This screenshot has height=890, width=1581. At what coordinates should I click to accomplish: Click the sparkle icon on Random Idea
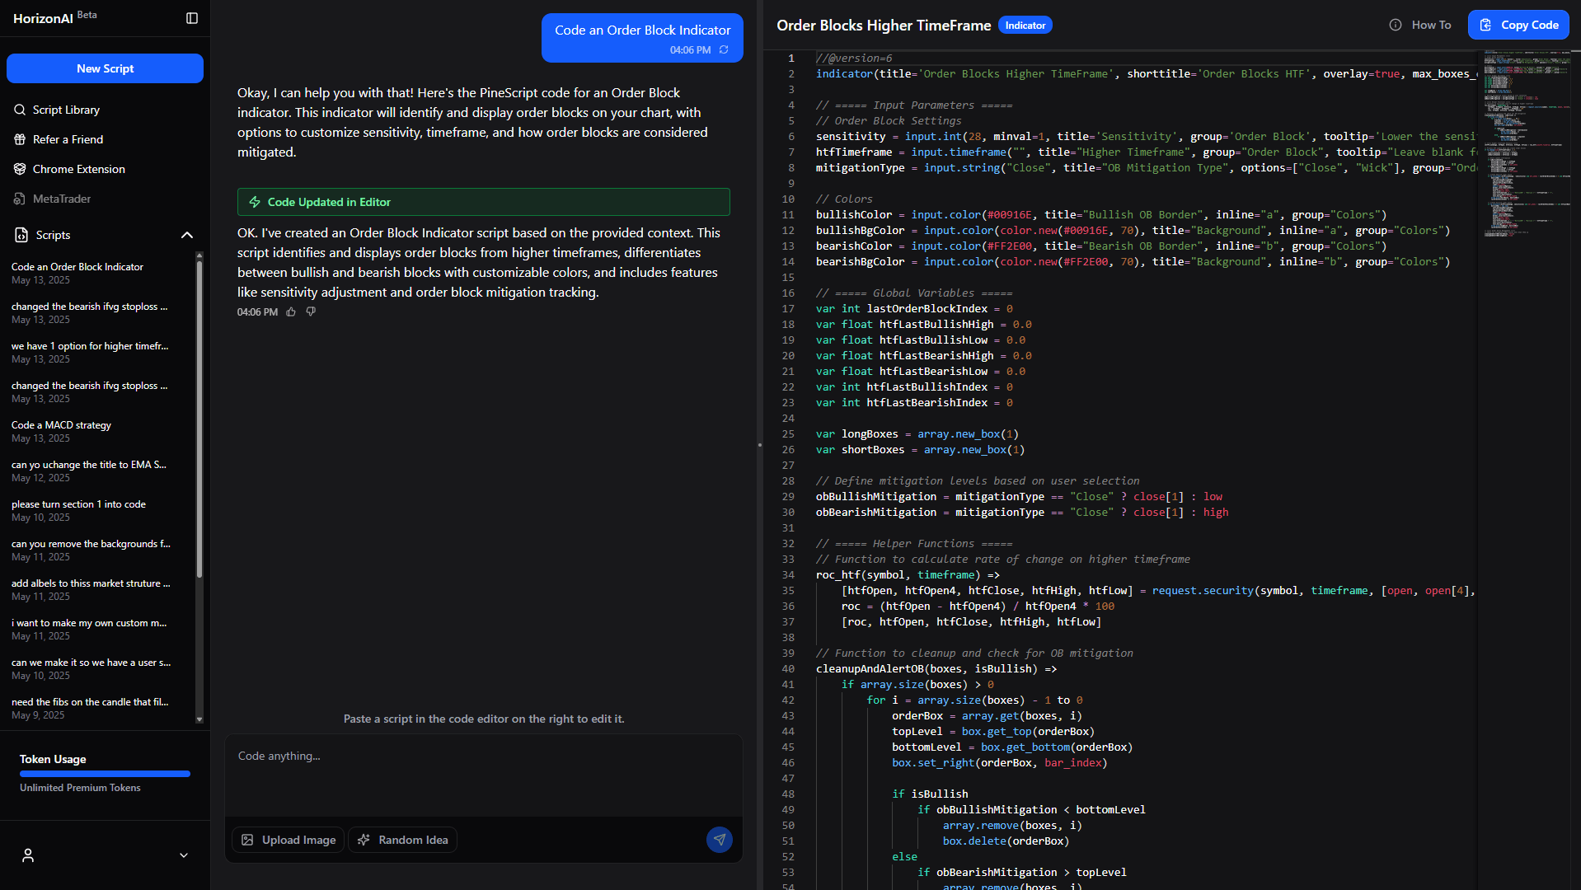(364, 840)
